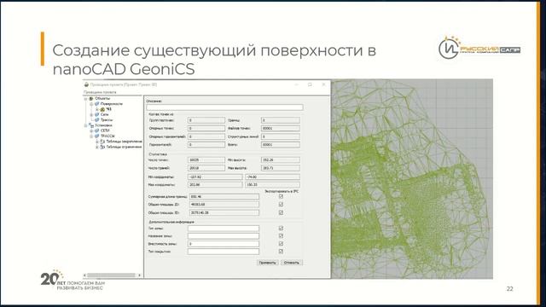Screen dimensions: 546x307
Task: Click the ТРАССЫ folder icon under Установки
Action: [x=96, y=136]
